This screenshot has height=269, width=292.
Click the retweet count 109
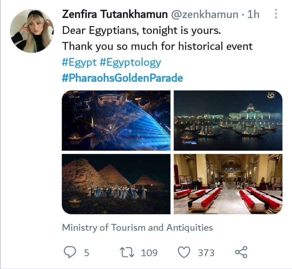pyautogui.click(x=149, y=253)
